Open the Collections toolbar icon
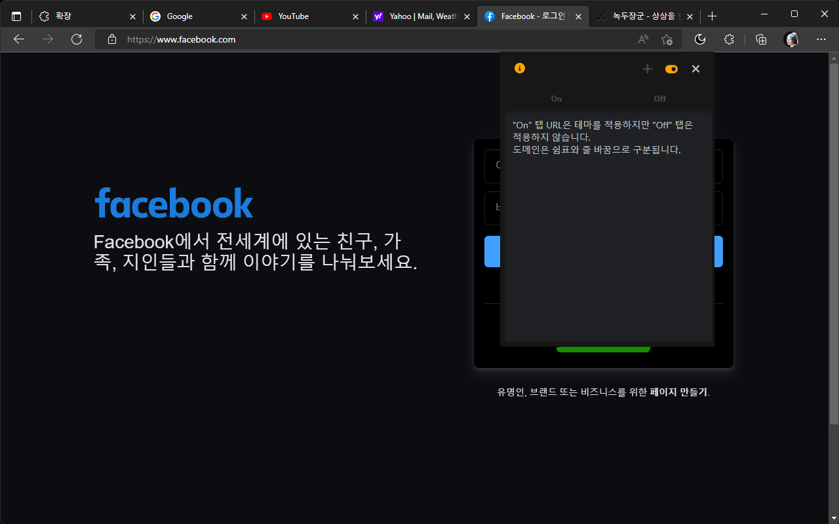 (x=761, y=39)
